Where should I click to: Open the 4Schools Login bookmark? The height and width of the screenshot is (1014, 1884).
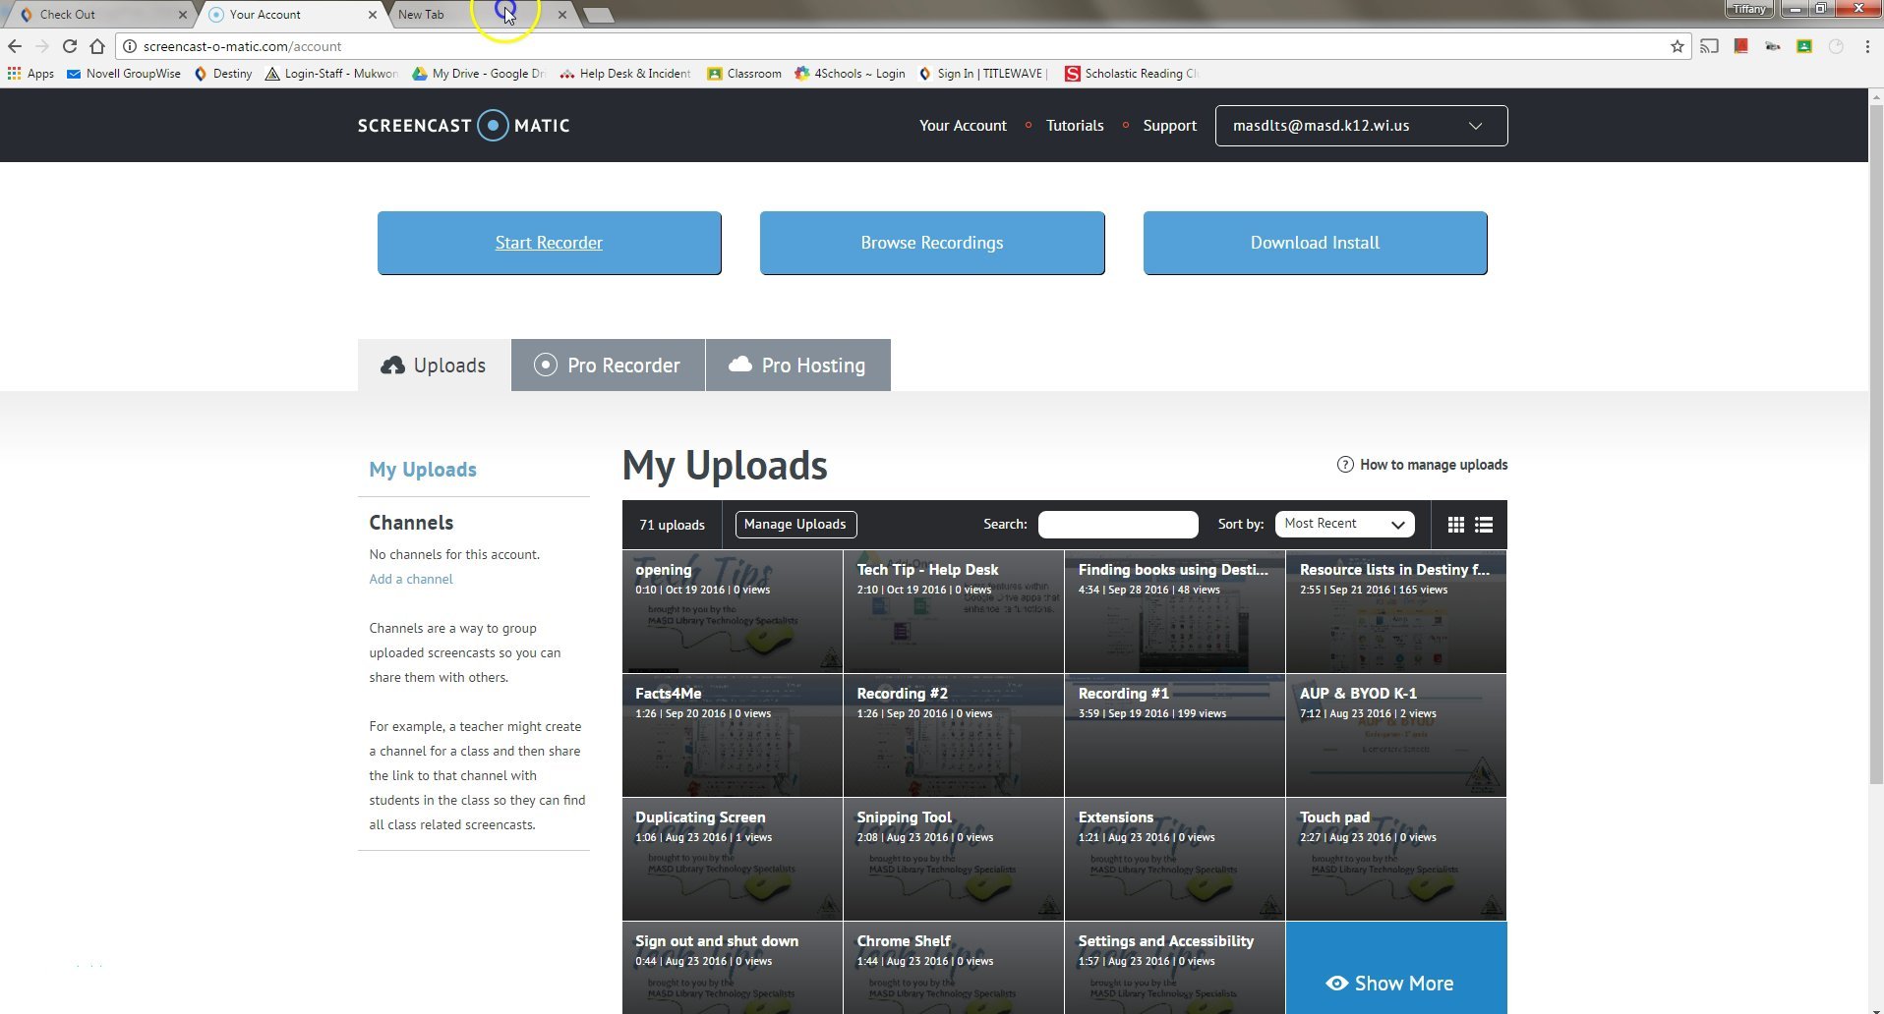click(x=850, y=74)
